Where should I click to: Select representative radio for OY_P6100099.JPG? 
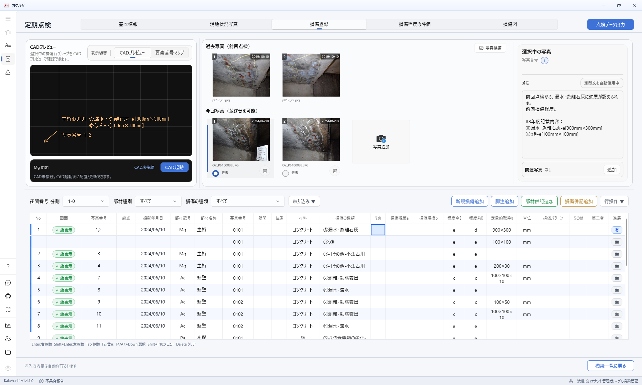(286, 173)
